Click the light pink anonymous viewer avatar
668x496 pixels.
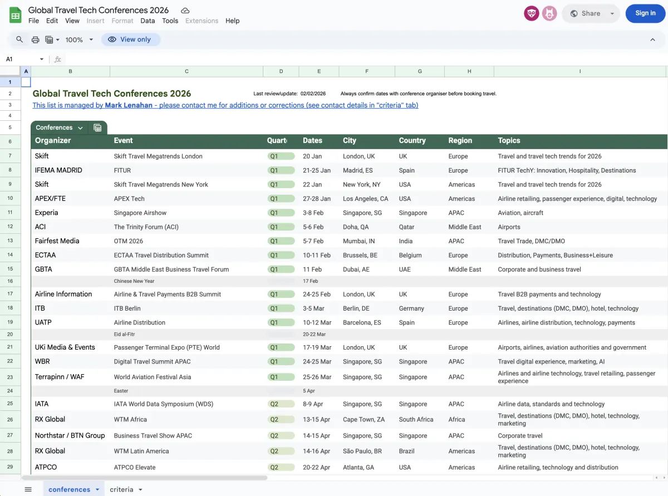(549, 13)
